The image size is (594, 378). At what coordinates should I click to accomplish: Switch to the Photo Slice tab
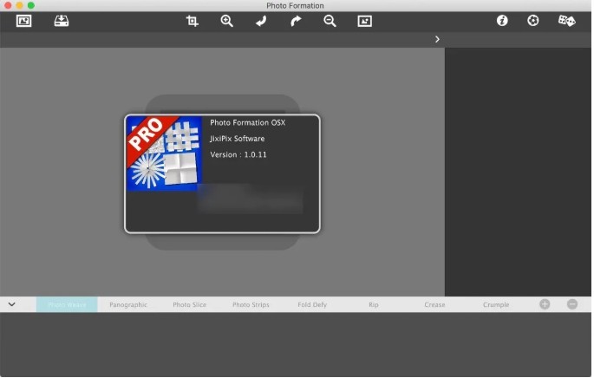point(189,305)
